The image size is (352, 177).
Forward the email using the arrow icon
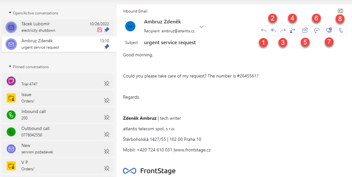pyautogui.click(x=283, y=31)
